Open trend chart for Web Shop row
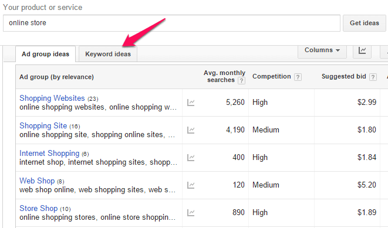388x228 pixels. (191, 185)
